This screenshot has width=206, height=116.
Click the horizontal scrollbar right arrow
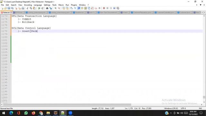(201, 104)
